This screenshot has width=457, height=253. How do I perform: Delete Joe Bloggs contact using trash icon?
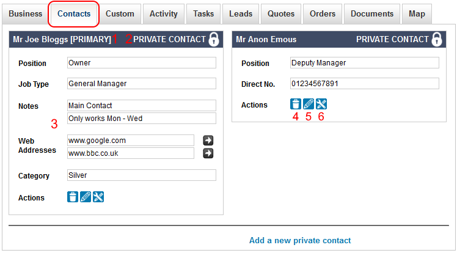tap(73, 197)
